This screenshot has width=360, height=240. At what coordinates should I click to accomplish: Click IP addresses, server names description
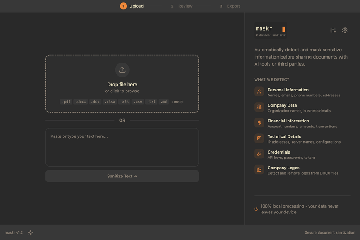pos(304,142)
